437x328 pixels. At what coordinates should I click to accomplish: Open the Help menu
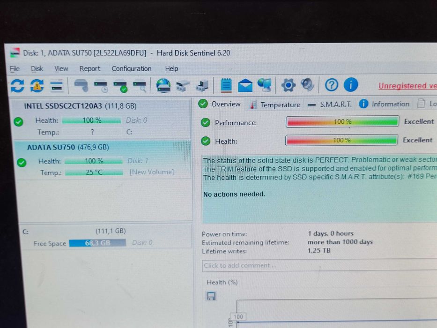coord(171,68)
